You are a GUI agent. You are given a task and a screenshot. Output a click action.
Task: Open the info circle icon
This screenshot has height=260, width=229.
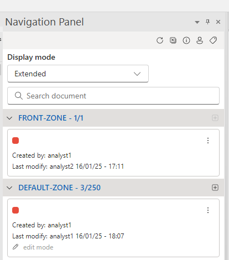pos(186,40)
